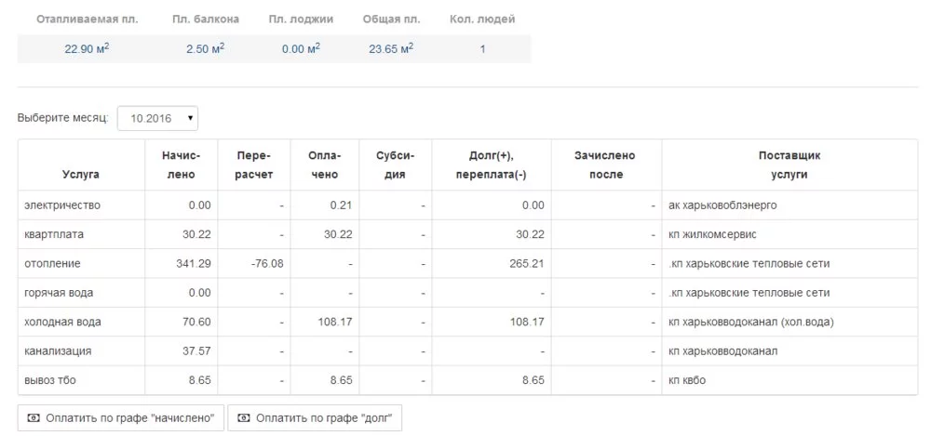Open the month selection dropdown
Viewport: 931px width, 436px height.
click(x=157, y=118)
